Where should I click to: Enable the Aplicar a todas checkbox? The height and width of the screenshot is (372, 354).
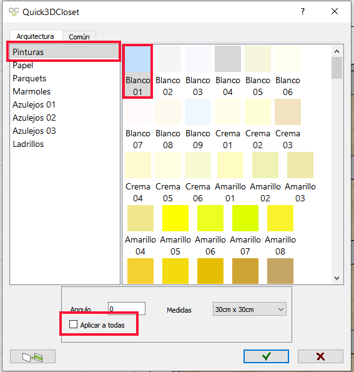tap(73, 324)
